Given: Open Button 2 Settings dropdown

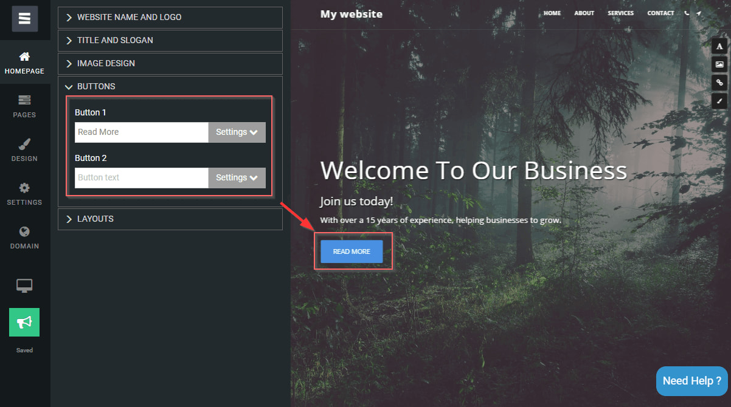Looking at the screenshot, I should [x=237, y=178].
